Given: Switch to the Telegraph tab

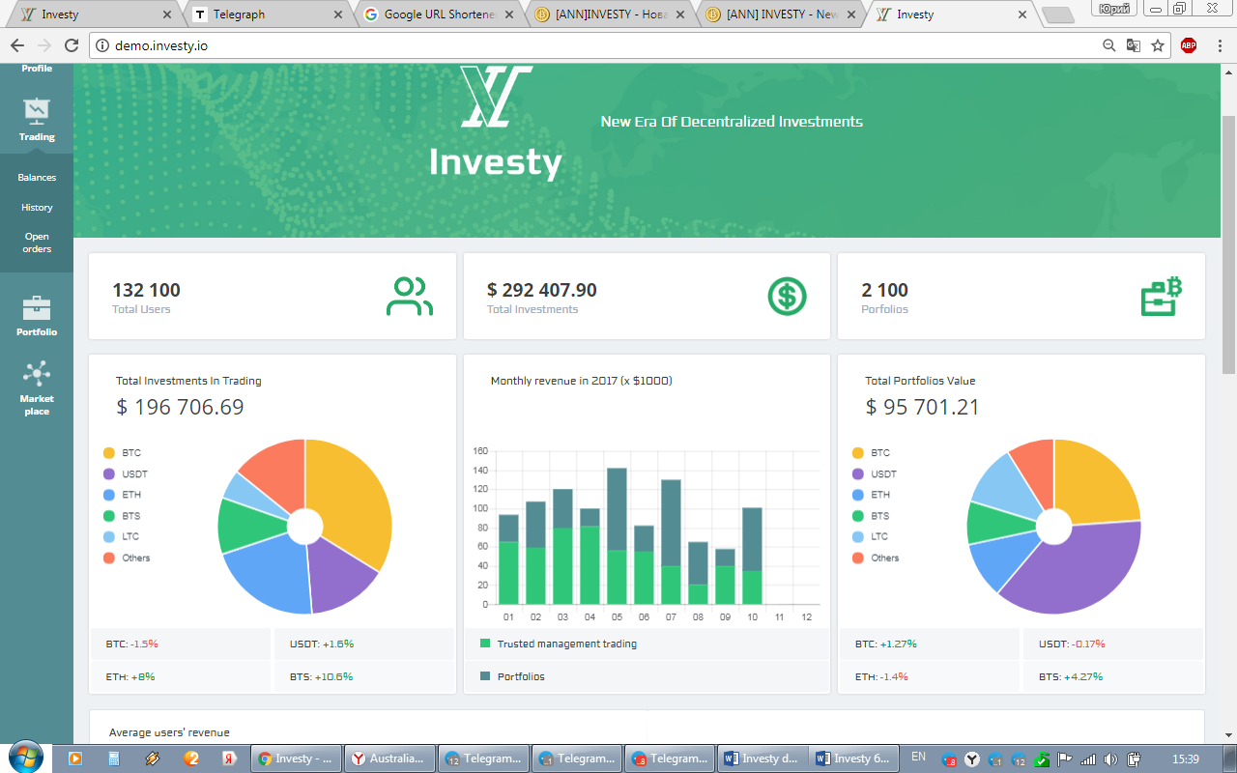Looking at the screenshot, I should (267, 14).
